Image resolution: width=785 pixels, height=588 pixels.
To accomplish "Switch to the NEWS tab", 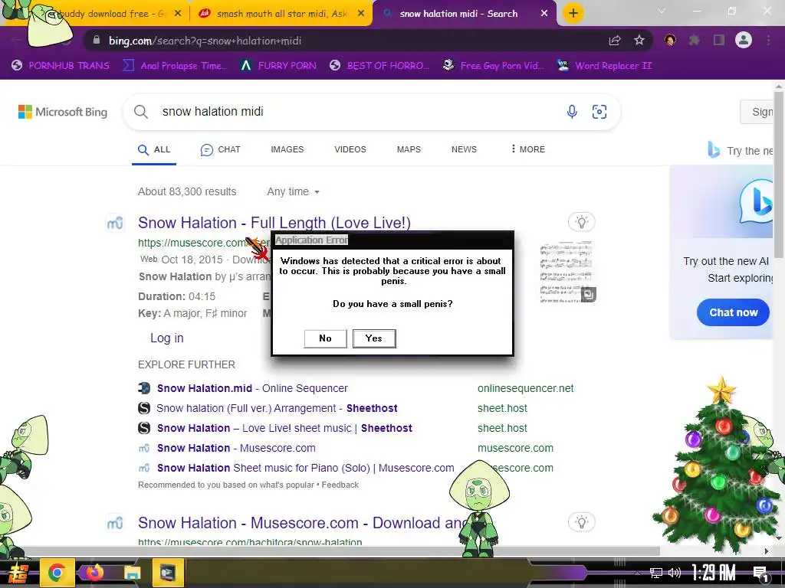I will (x=464, y=149).
